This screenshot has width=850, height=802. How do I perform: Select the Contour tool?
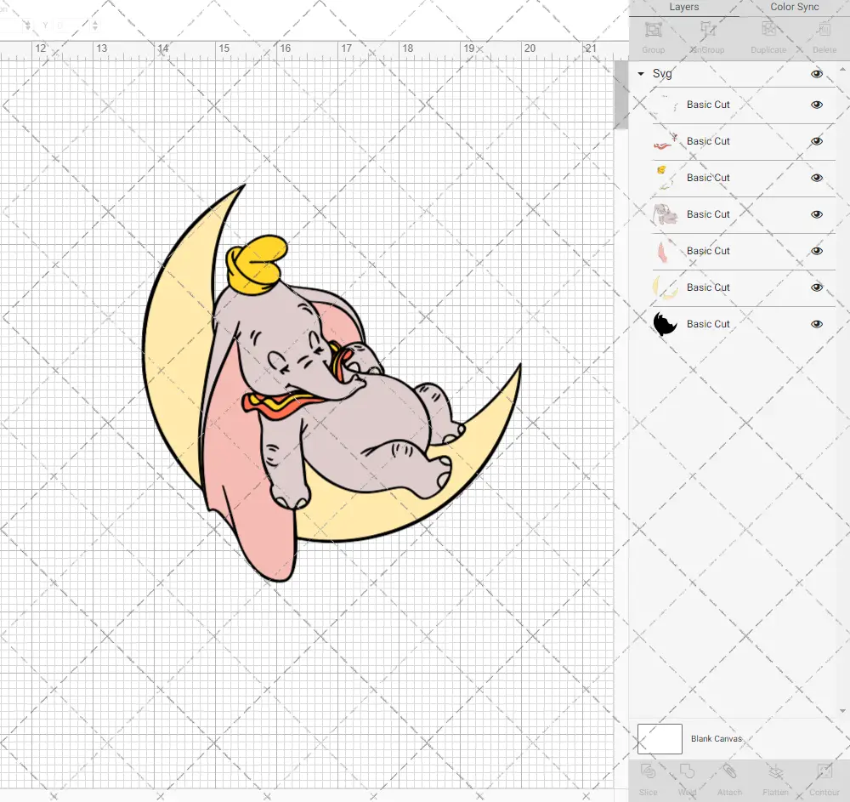(x=824, y=771)
